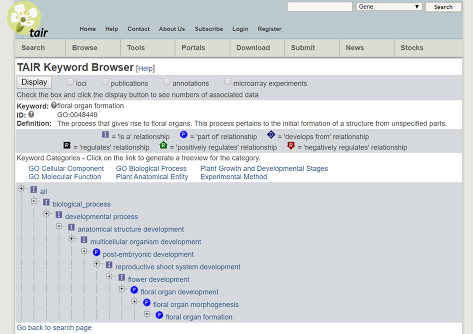This screenshot has height=334, width=473.
Task: Toggle the developmental process tree expander
Action: click(46, 214)
